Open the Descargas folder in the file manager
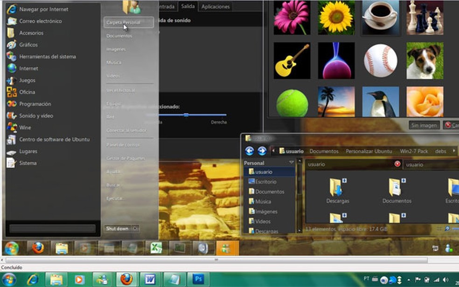This screenshot has width=459, height=287. [x=338, y=190]
